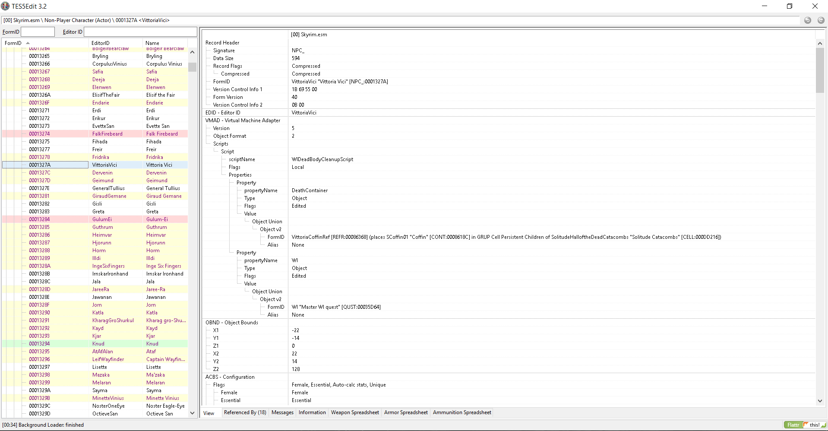Switch to the View tab

coord(209,413)
